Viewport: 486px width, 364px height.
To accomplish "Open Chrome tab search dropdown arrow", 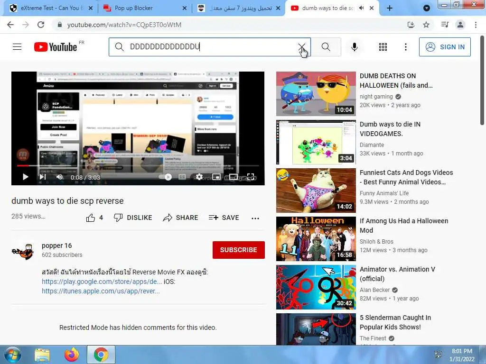I will coord(427,8).
